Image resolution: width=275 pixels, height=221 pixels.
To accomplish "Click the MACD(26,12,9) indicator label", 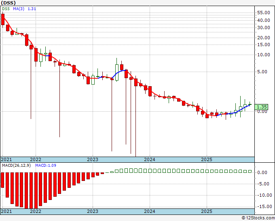I will (x=16, y=166).
